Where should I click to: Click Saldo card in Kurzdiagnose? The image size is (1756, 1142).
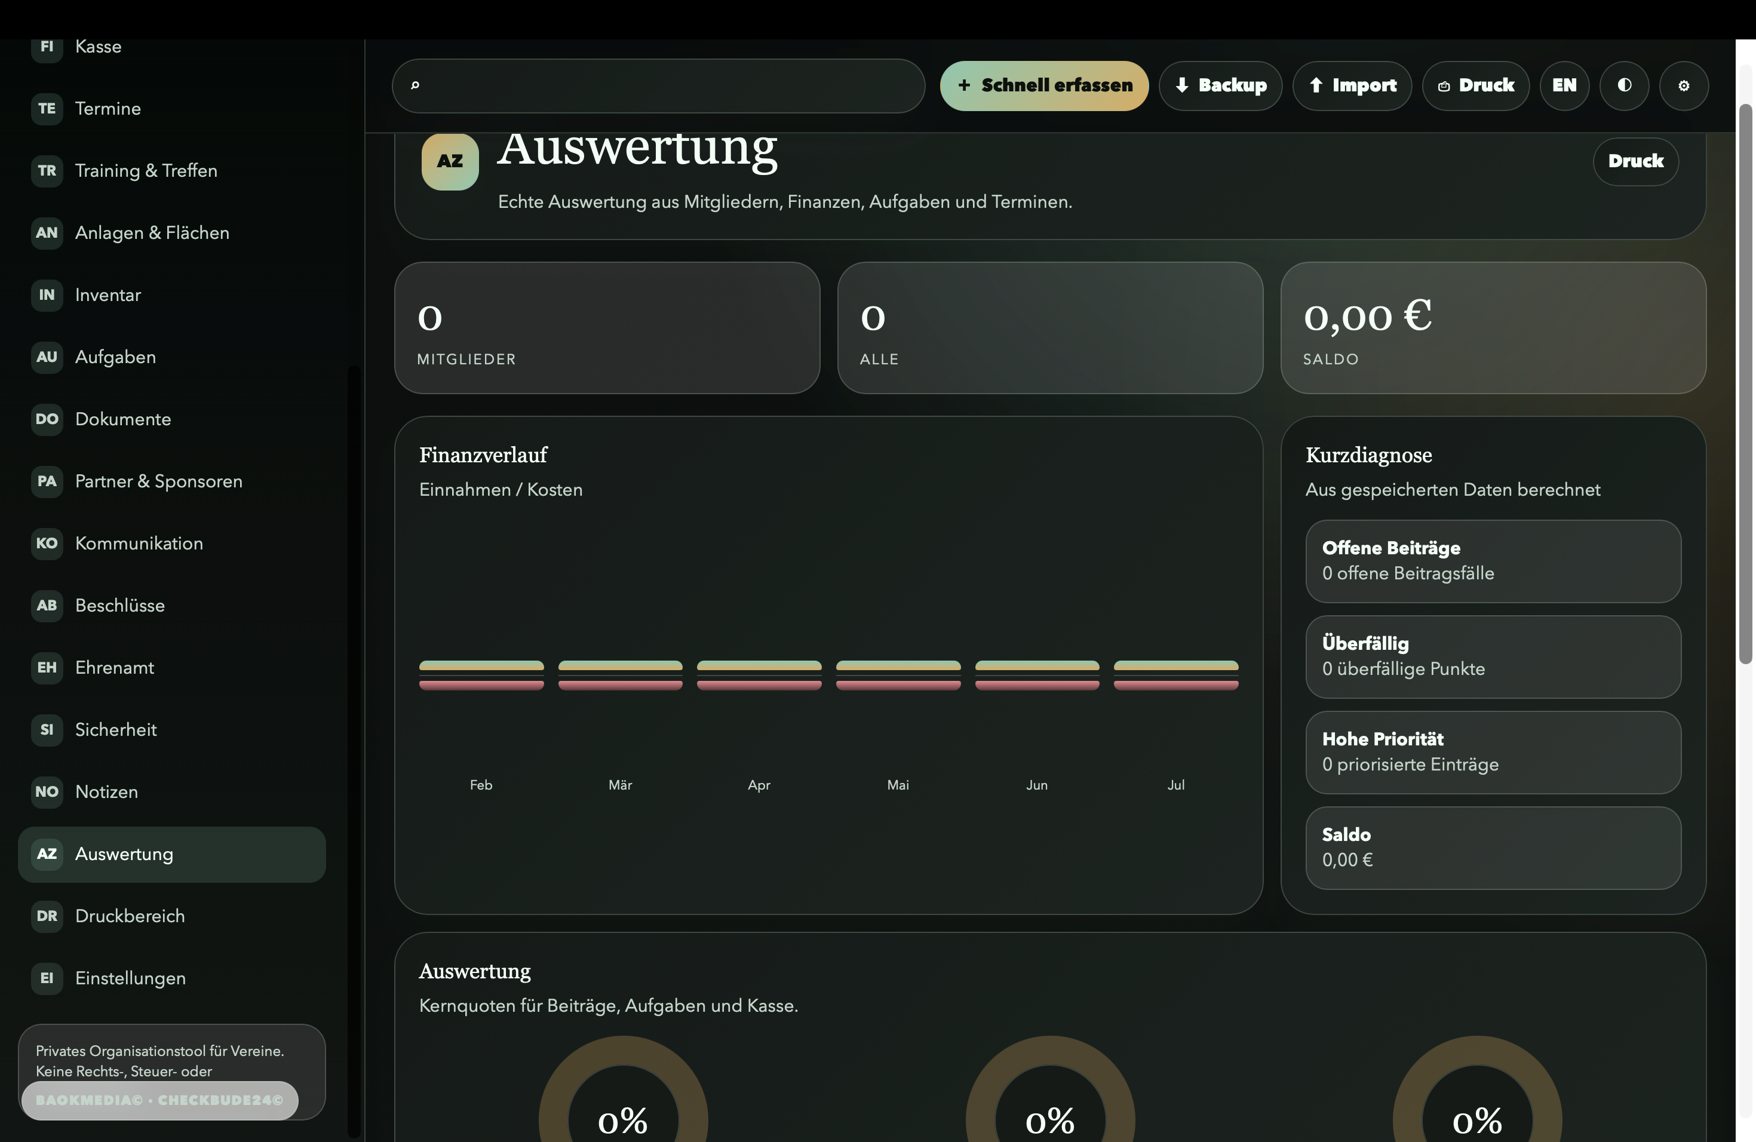pos(1493,848)
